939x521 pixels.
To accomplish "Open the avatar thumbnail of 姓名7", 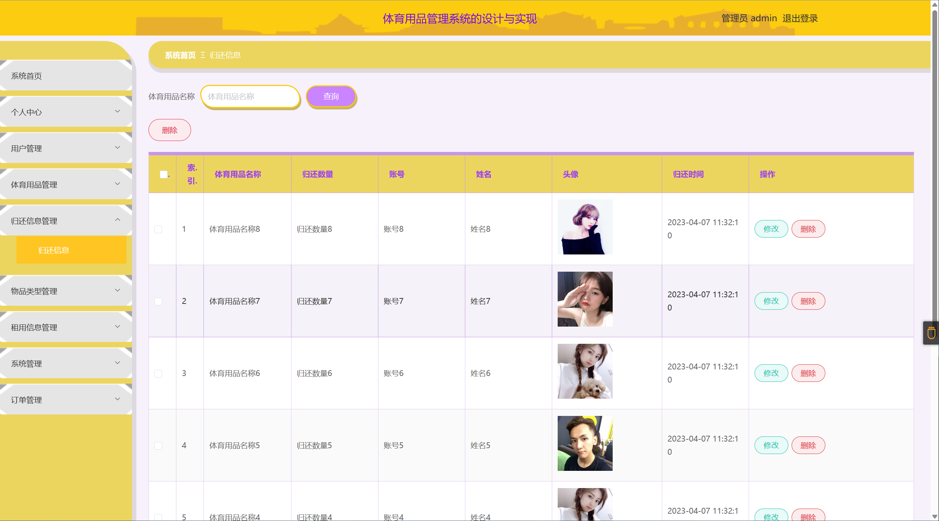I will point(585,299).
